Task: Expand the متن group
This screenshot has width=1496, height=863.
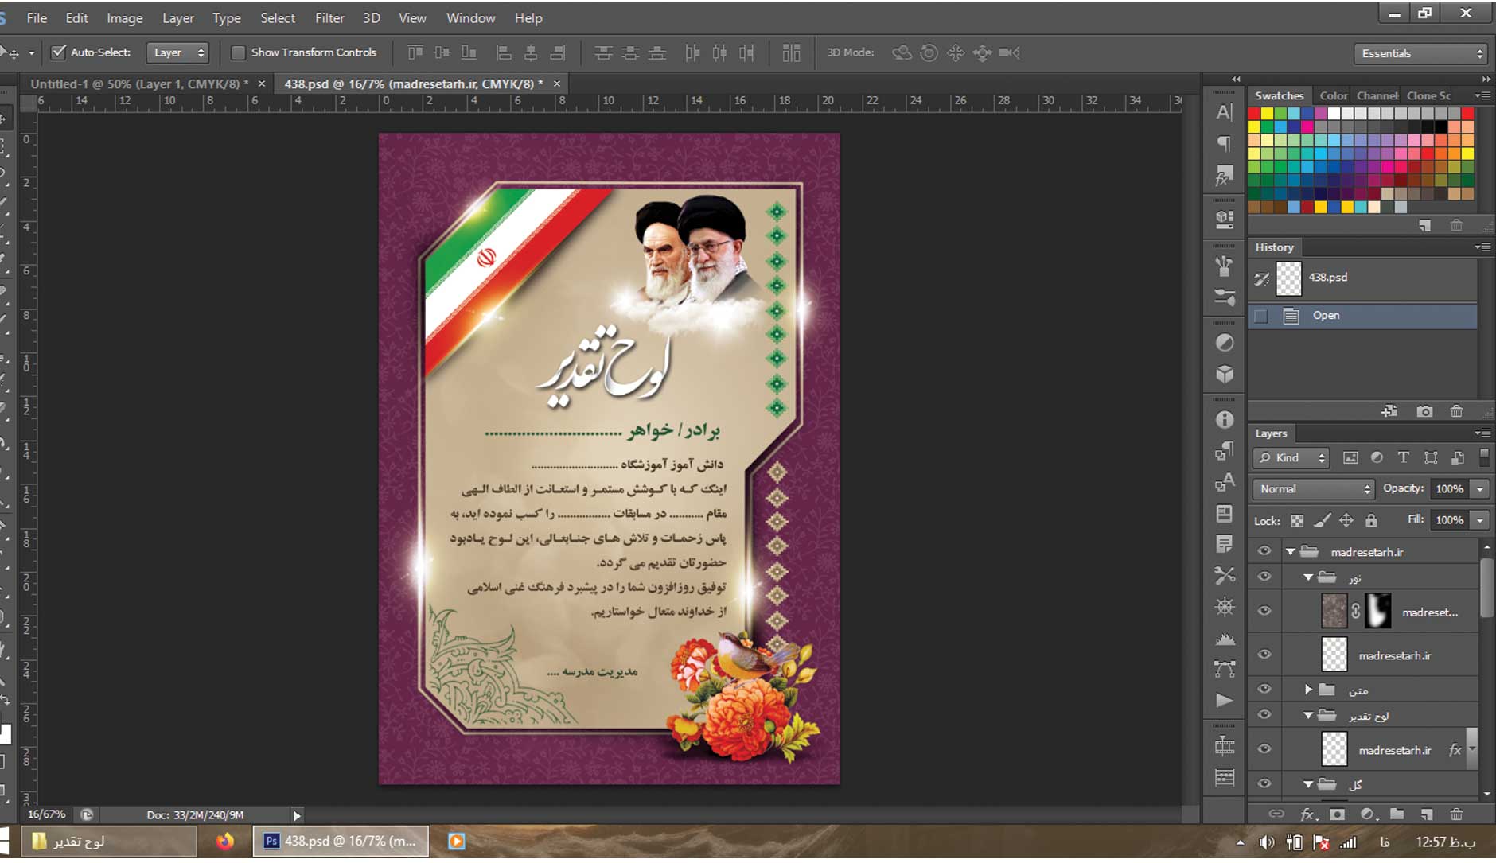Action: click(1308, 689)
